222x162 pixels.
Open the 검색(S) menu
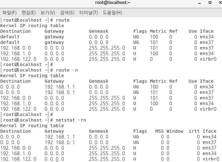pyautogui.click(x=67, y=13)
